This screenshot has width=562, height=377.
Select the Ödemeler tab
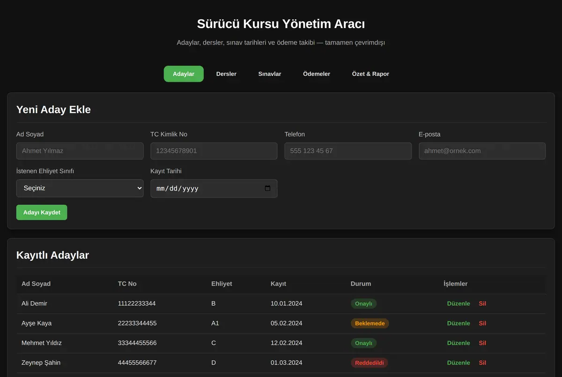(x=317, y=74)
